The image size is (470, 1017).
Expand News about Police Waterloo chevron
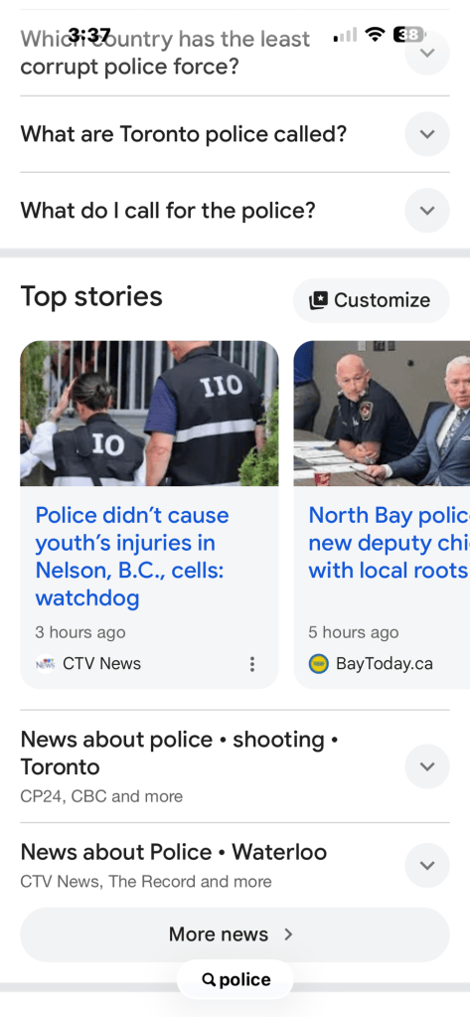pyautogui.click(x=427, y=865)
